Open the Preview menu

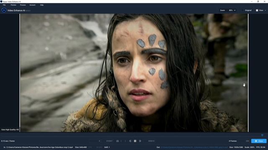point(13,5)
